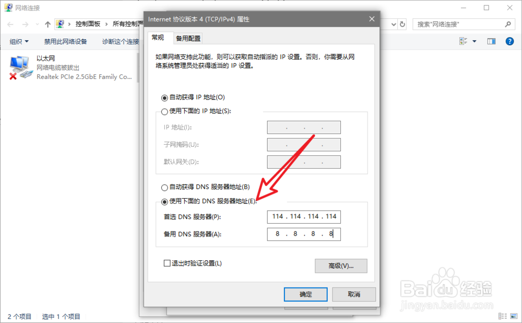Click the breadcrumb chevron after 控制面板
This screenshot has height=323, width=522.
coord(106,24)
